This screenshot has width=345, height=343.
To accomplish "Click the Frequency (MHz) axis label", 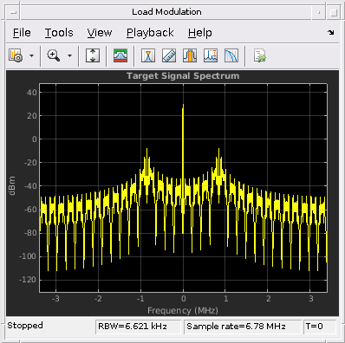I will (183, 311).
